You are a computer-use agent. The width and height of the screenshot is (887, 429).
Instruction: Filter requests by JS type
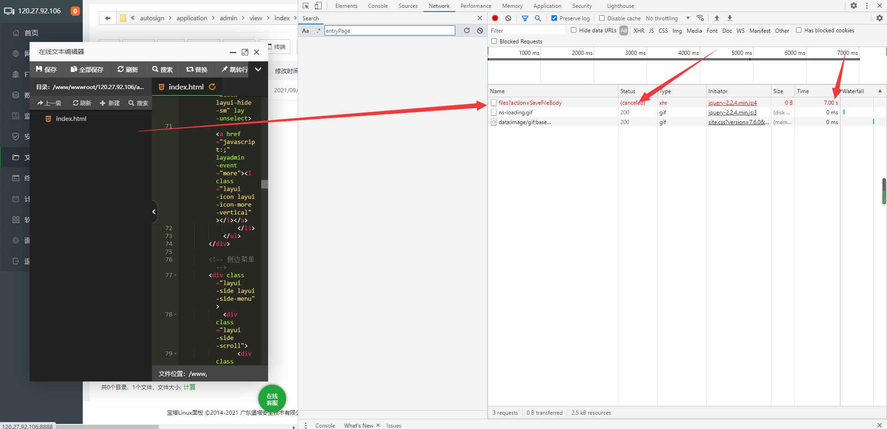(x=651, y=30)
